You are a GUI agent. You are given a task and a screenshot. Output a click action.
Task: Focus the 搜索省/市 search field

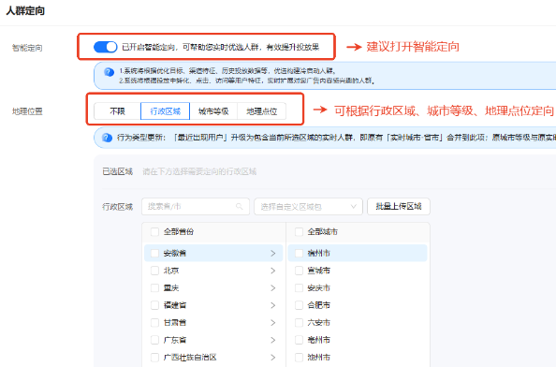(196, 206)
